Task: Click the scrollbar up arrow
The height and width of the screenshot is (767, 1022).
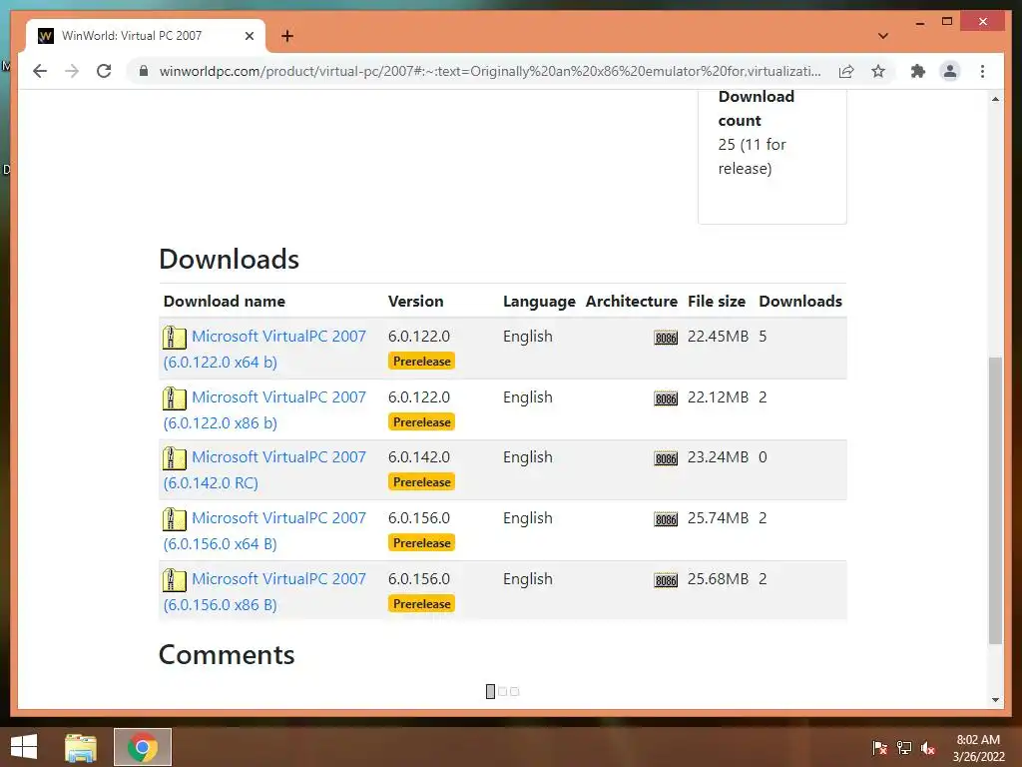Action: (x=995, y=99)
